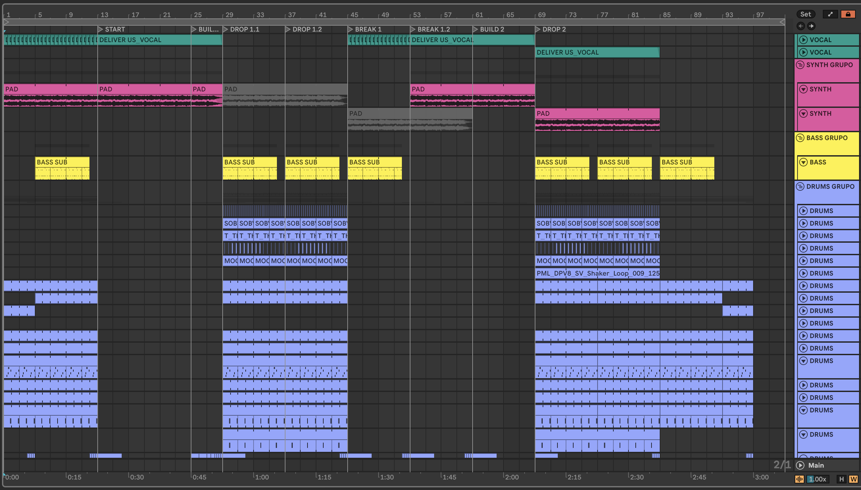
Task: Jump to next locator arrow
Action: (x=812, y=26)
